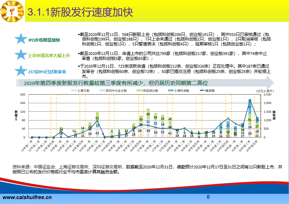This screenshot has width=289, height=204.
Task: Select the slide title 3.1.1新股发行速度加快
Action: tap(80, 12)
